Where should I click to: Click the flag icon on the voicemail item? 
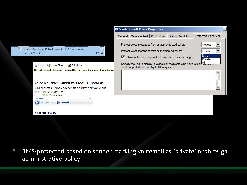[x=101, y=49]
